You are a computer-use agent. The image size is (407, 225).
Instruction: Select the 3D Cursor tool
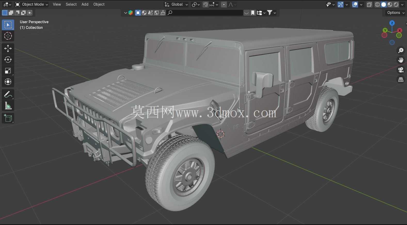coord(8,36)
